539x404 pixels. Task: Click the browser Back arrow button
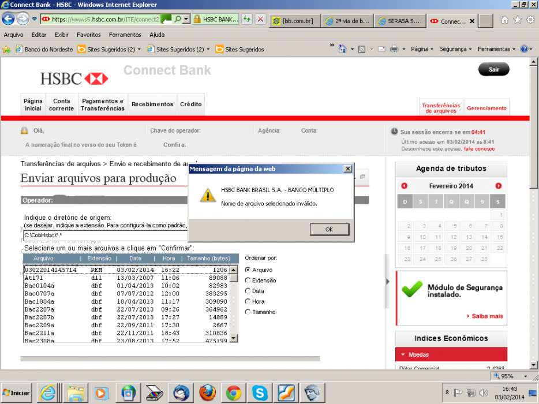(8, 19)
